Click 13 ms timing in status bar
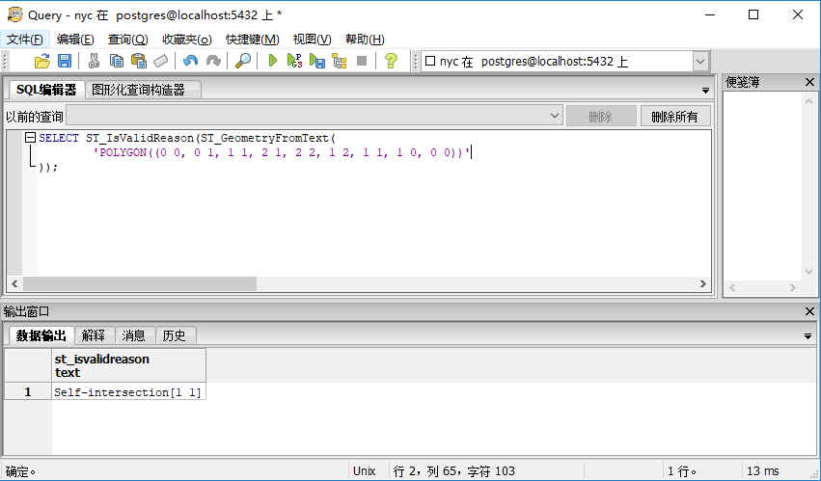The image size is (821, 481). coord(763,471)
